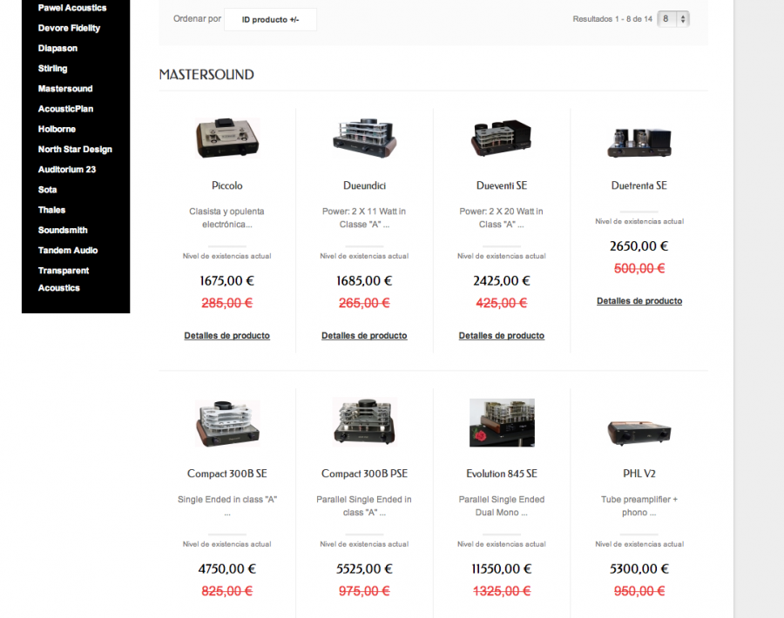
Task: Select Transparent Acoustics sidebar link
Action: pos(64,279)
